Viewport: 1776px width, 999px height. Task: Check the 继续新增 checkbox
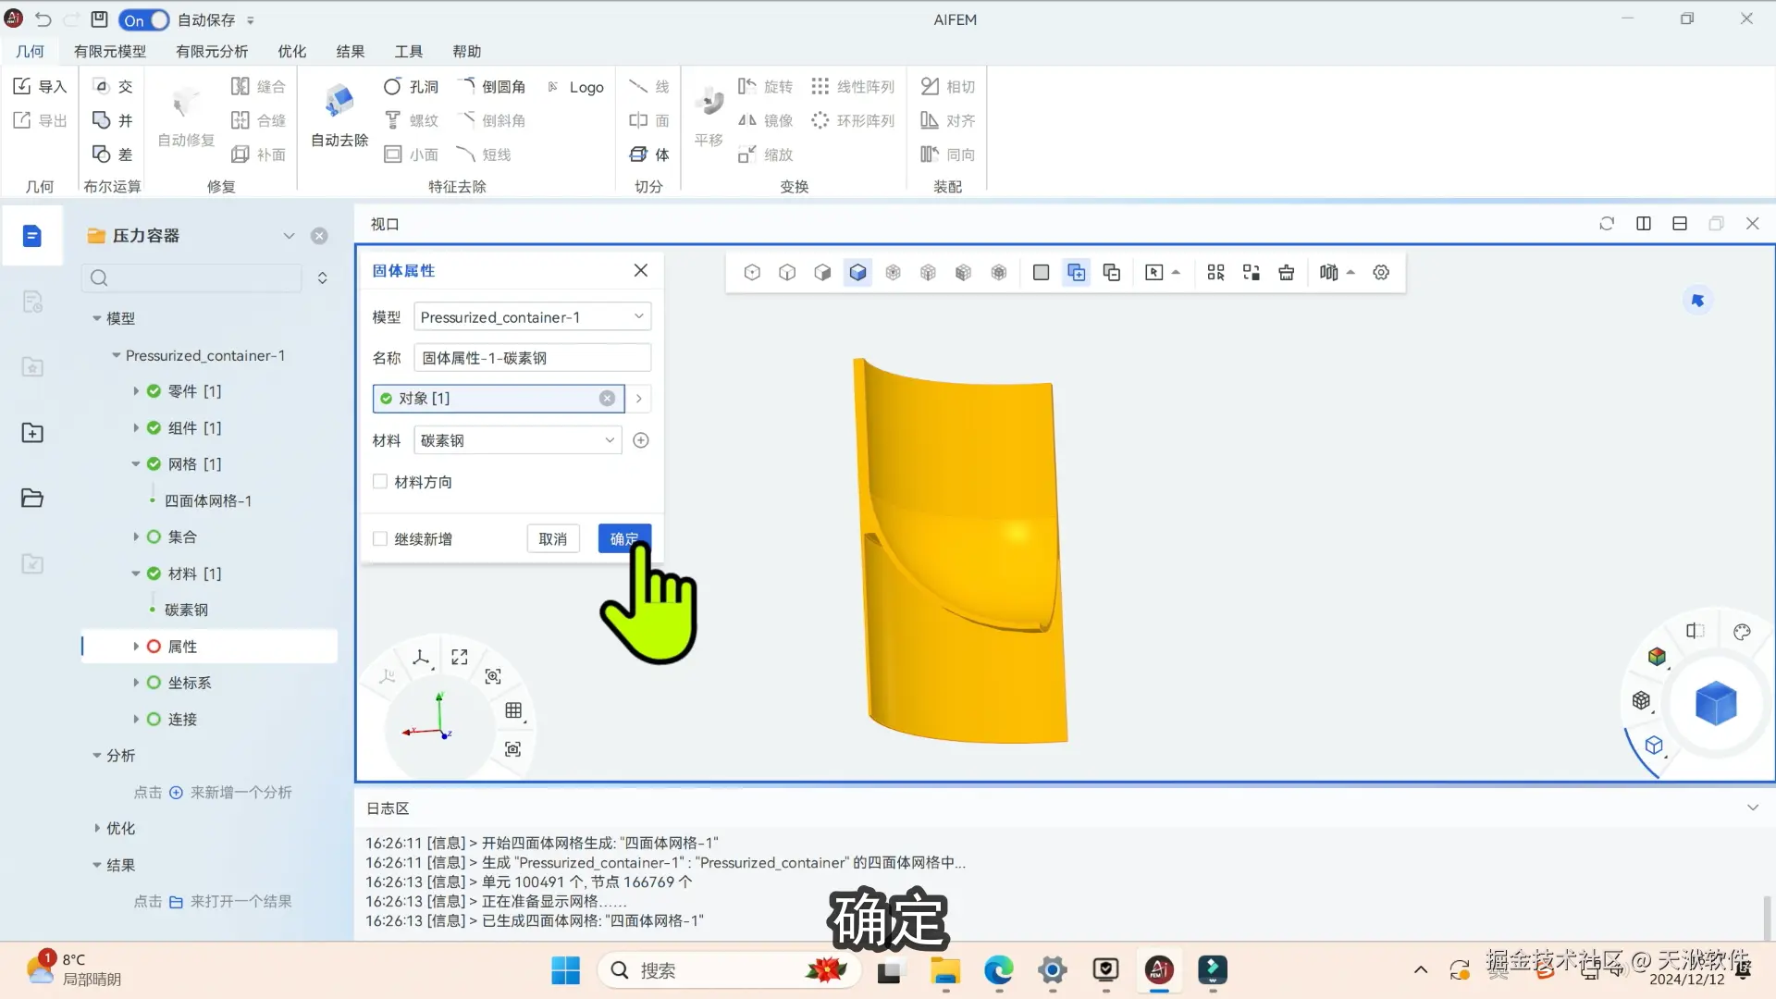380,538
